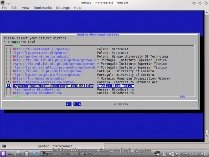Open the USB device notifier tray icon
The width and height of the screenshot is (209, 157).
tap(179, 154)
